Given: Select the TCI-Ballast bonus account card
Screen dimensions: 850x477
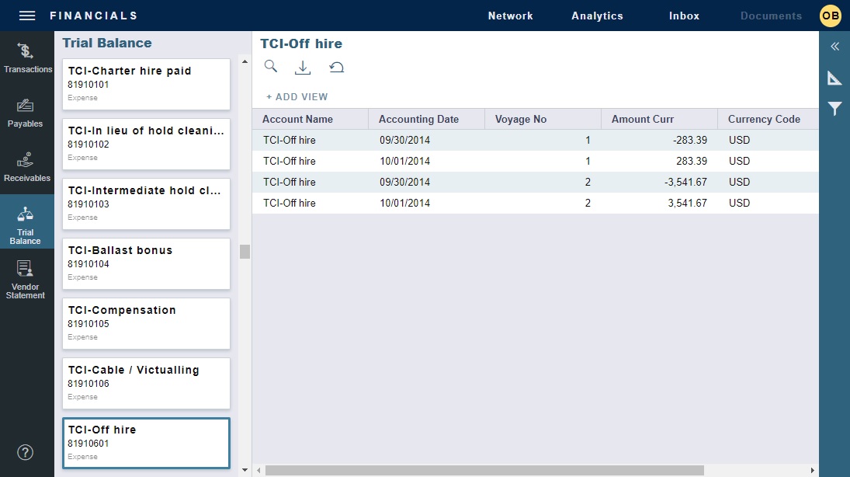Looking at the screenshot, I should 146,262.
